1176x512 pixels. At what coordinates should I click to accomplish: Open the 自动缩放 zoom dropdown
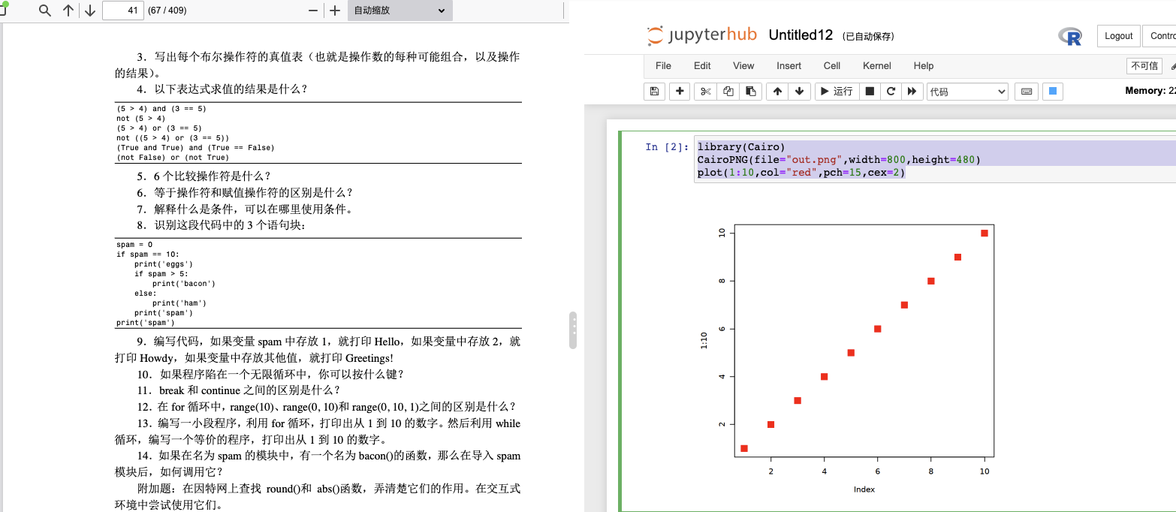click(400, 11)
